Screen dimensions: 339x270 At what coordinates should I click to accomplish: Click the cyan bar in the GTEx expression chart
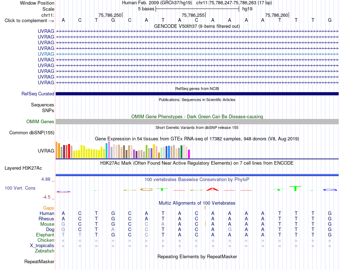coord(106,151)
